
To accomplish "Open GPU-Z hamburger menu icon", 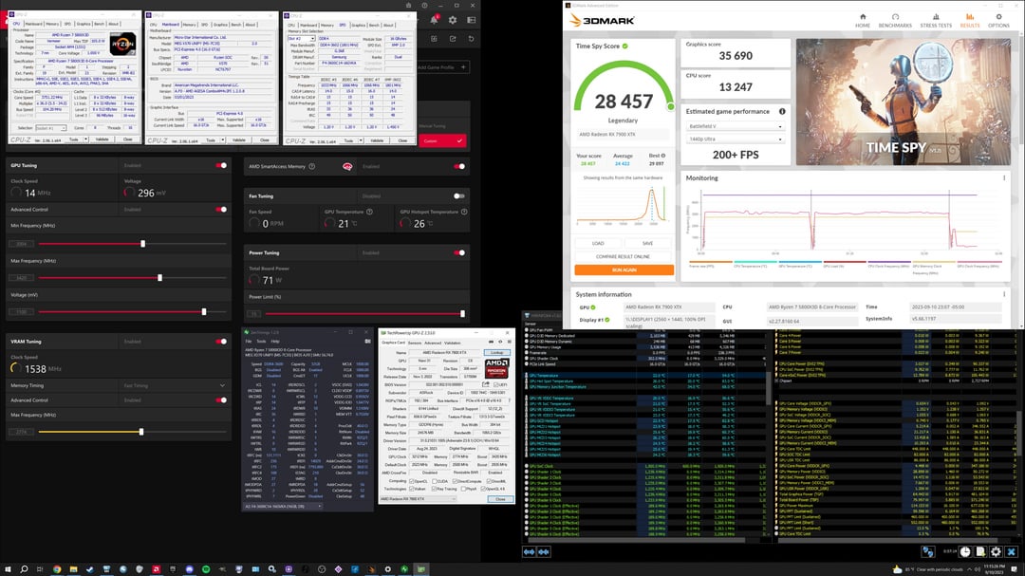I will coord(510,342).
